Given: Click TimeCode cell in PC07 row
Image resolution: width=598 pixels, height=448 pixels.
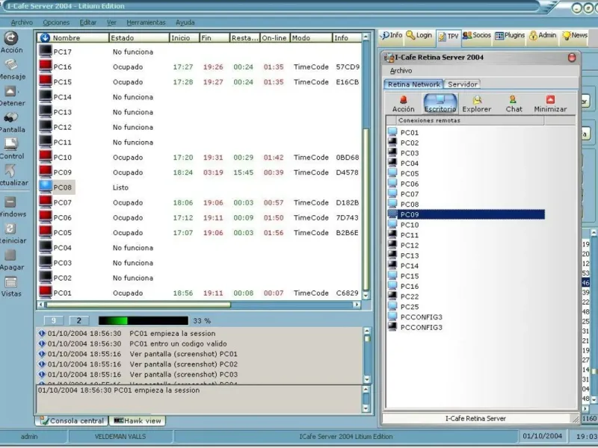Looking at the screenshot, I should (x=311, y=202).
